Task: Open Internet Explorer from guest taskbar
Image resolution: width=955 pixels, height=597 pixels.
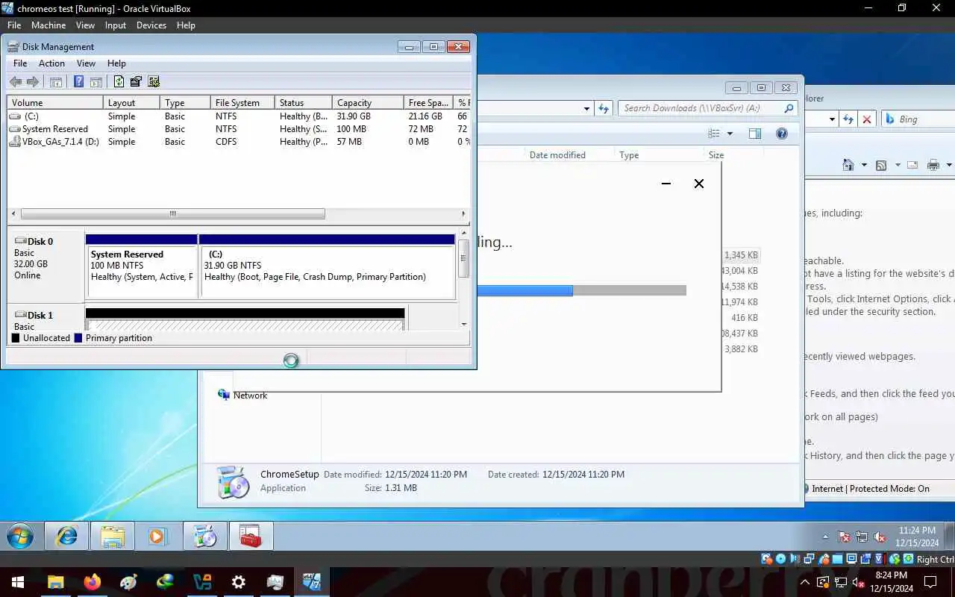Action: [x=66, y=536]
